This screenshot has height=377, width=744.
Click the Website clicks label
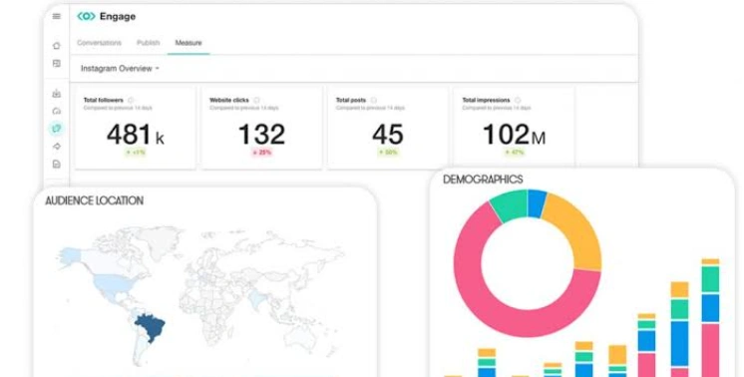[x=229, y=100]
